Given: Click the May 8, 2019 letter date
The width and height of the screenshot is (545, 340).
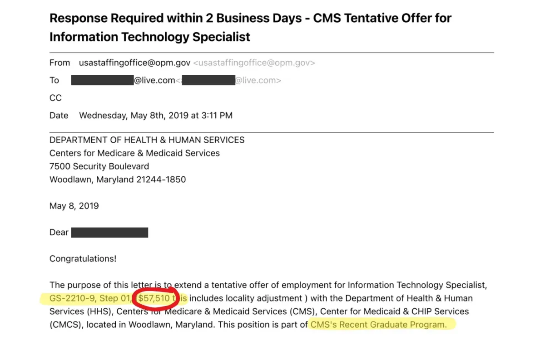Looking at the screenshot, I should (74, 206).
